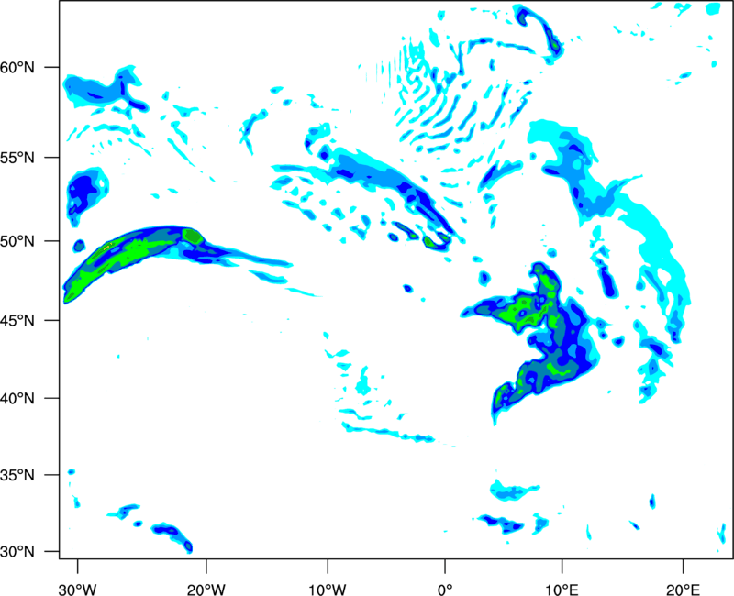The width and height of the screenshot is (734, 596).
Task: Click the 20°W longitude label
Action: point(206,590)
